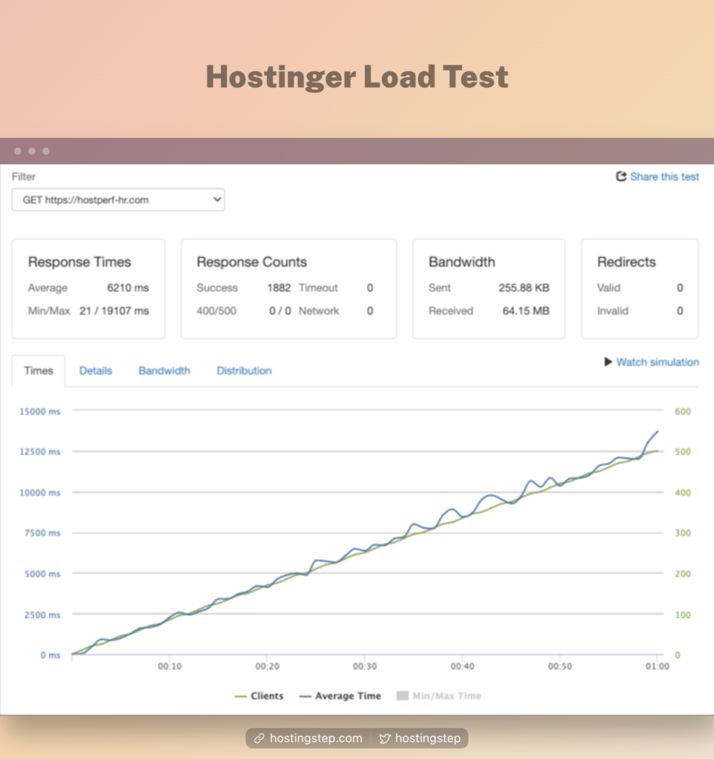Open the GET https://hostperf-hr.com filter dropdown
Image resolution: width=714 pixels, height=759 pixels.
coord(118,199)
